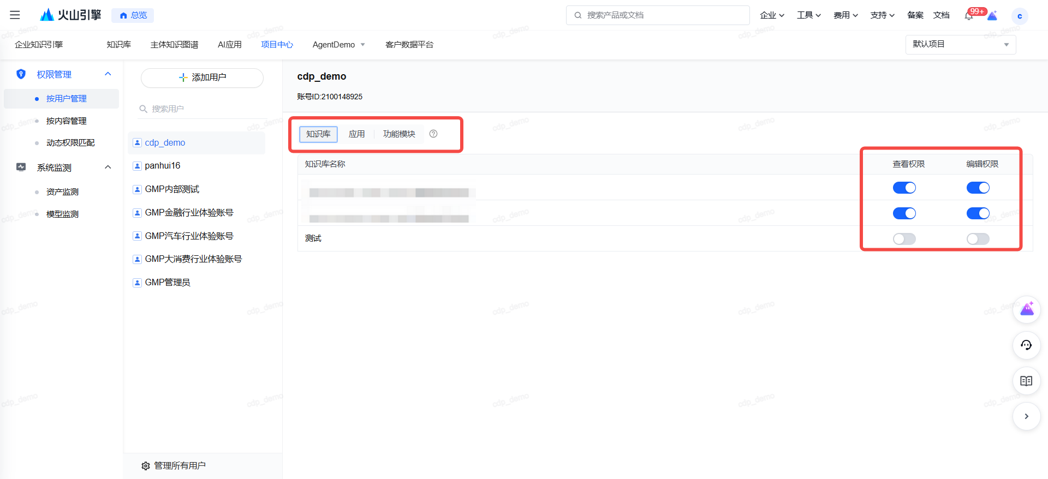Viewport: 1048px width, 479px height.
Task: Go to AI应用 in the top navigation
Action: click(x=230, y=45)
